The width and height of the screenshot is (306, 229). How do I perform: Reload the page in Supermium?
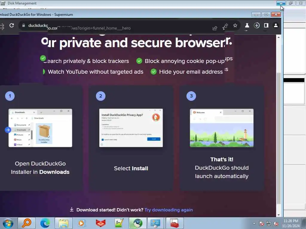[x=12, y=25]
